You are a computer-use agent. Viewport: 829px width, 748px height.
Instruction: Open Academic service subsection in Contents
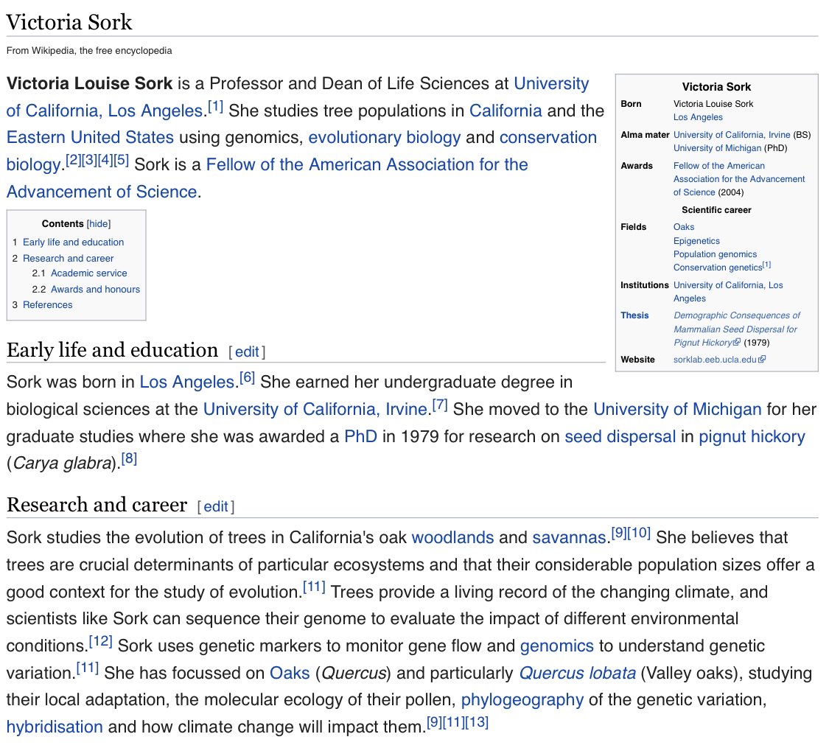(89, 273)
